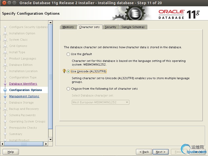Click the System Class step text
The image size is (208, 156).
(18, 40)
